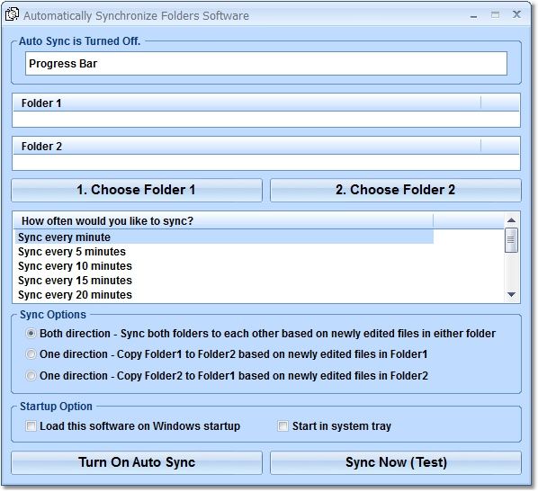Click the 'Turn On Auto Sync' button
Image resolution: width=538 pixels, height=492 pixels.
[x=137, y=462]
